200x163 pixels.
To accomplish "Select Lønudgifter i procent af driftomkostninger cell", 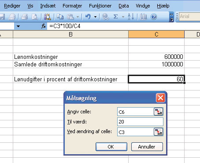I will pos(70,79).
